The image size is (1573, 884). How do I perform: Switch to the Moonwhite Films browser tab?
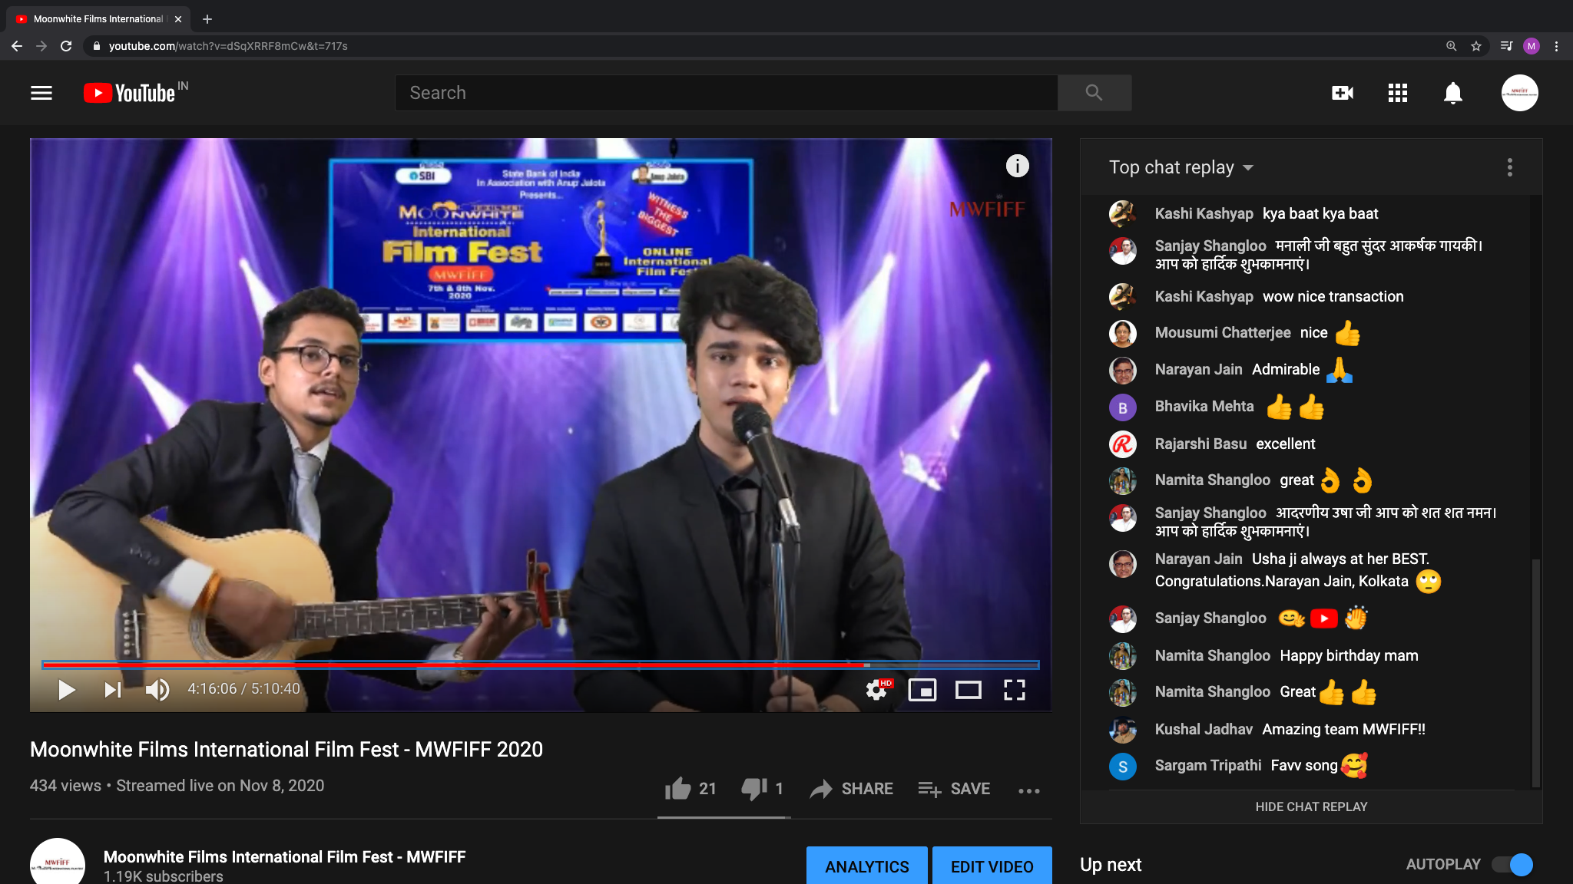[x=98, y=19]
